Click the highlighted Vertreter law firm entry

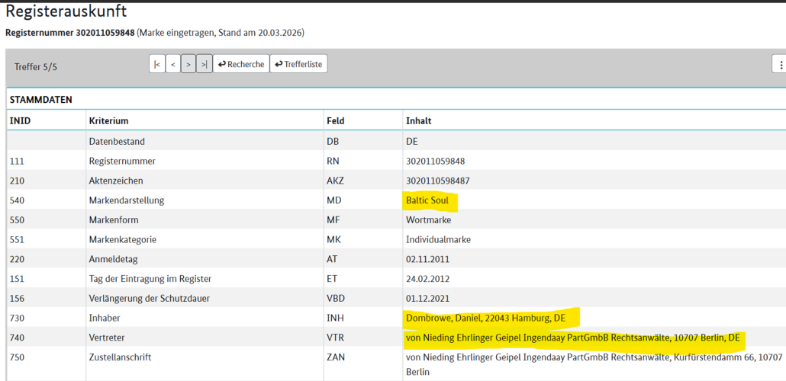(x=572, y=337)
